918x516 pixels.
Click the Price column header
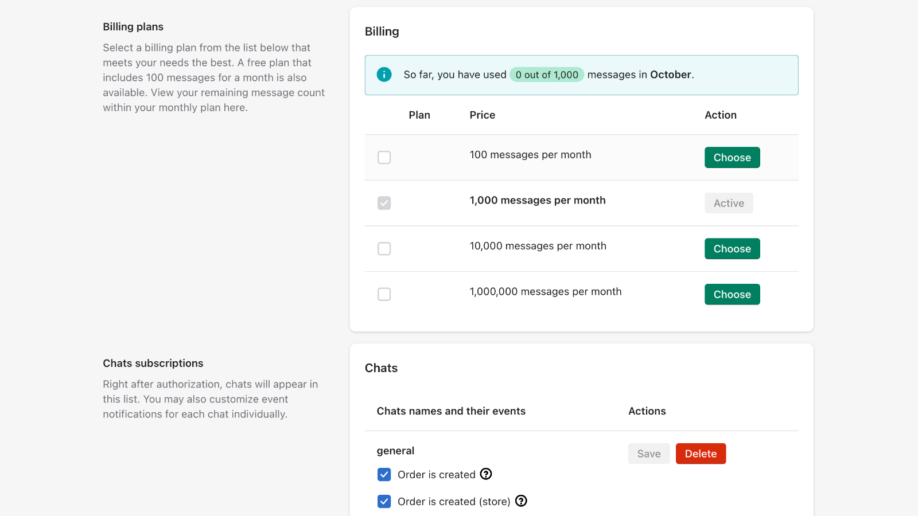(x=482, y=115)
